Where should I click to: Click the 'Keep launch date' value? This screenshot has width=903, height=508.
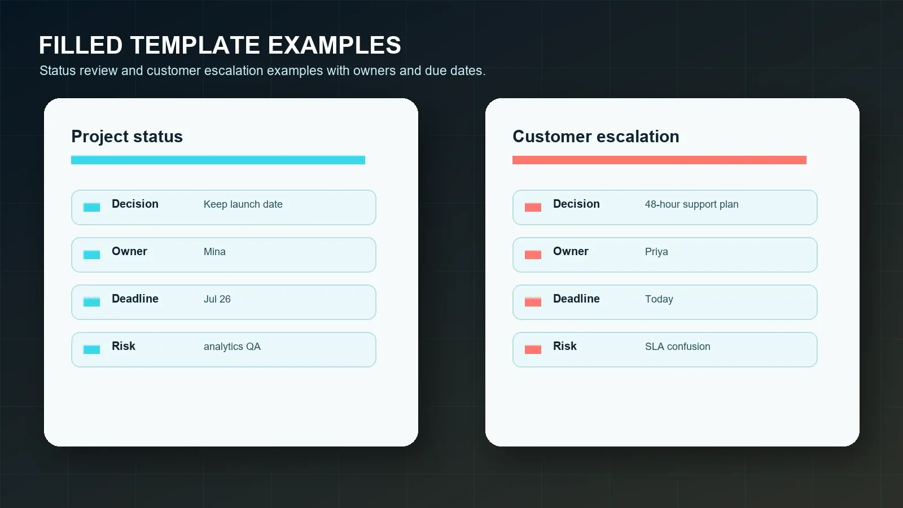tap(243, 204)
